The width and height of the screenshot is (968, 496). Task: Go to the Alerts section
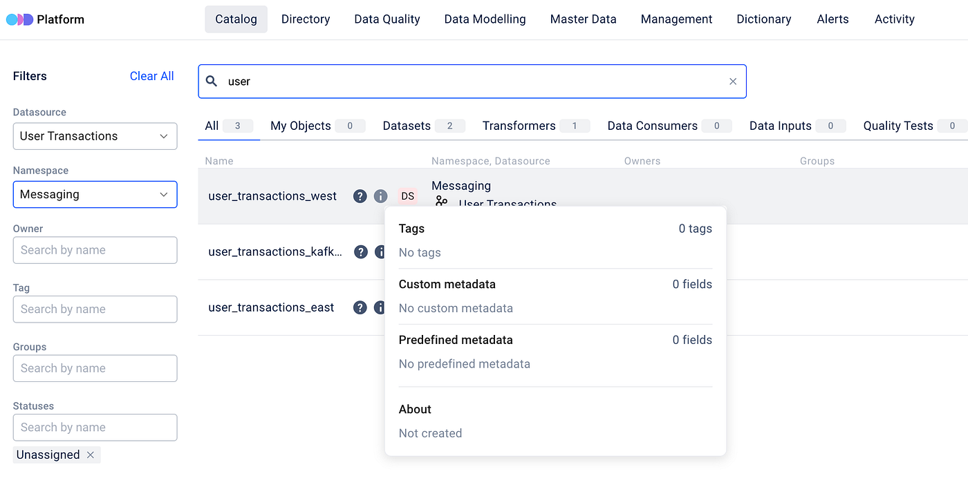832,19
